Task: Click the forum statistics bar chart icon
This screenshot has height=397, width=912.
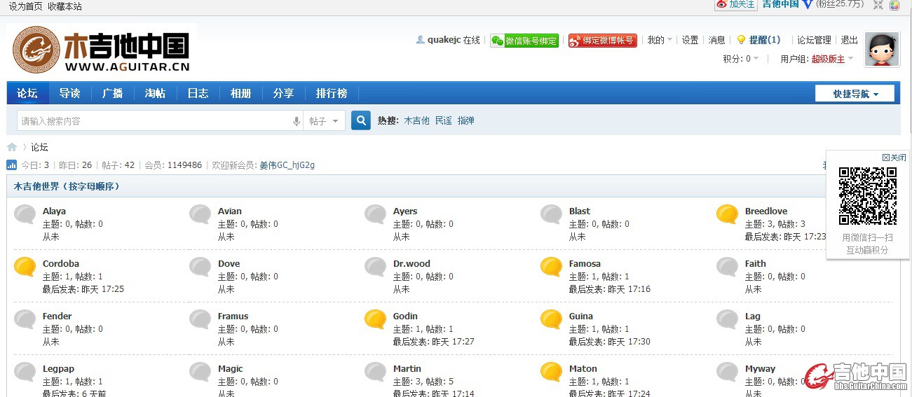Action: pyautogui.click(x=12, y=165)
